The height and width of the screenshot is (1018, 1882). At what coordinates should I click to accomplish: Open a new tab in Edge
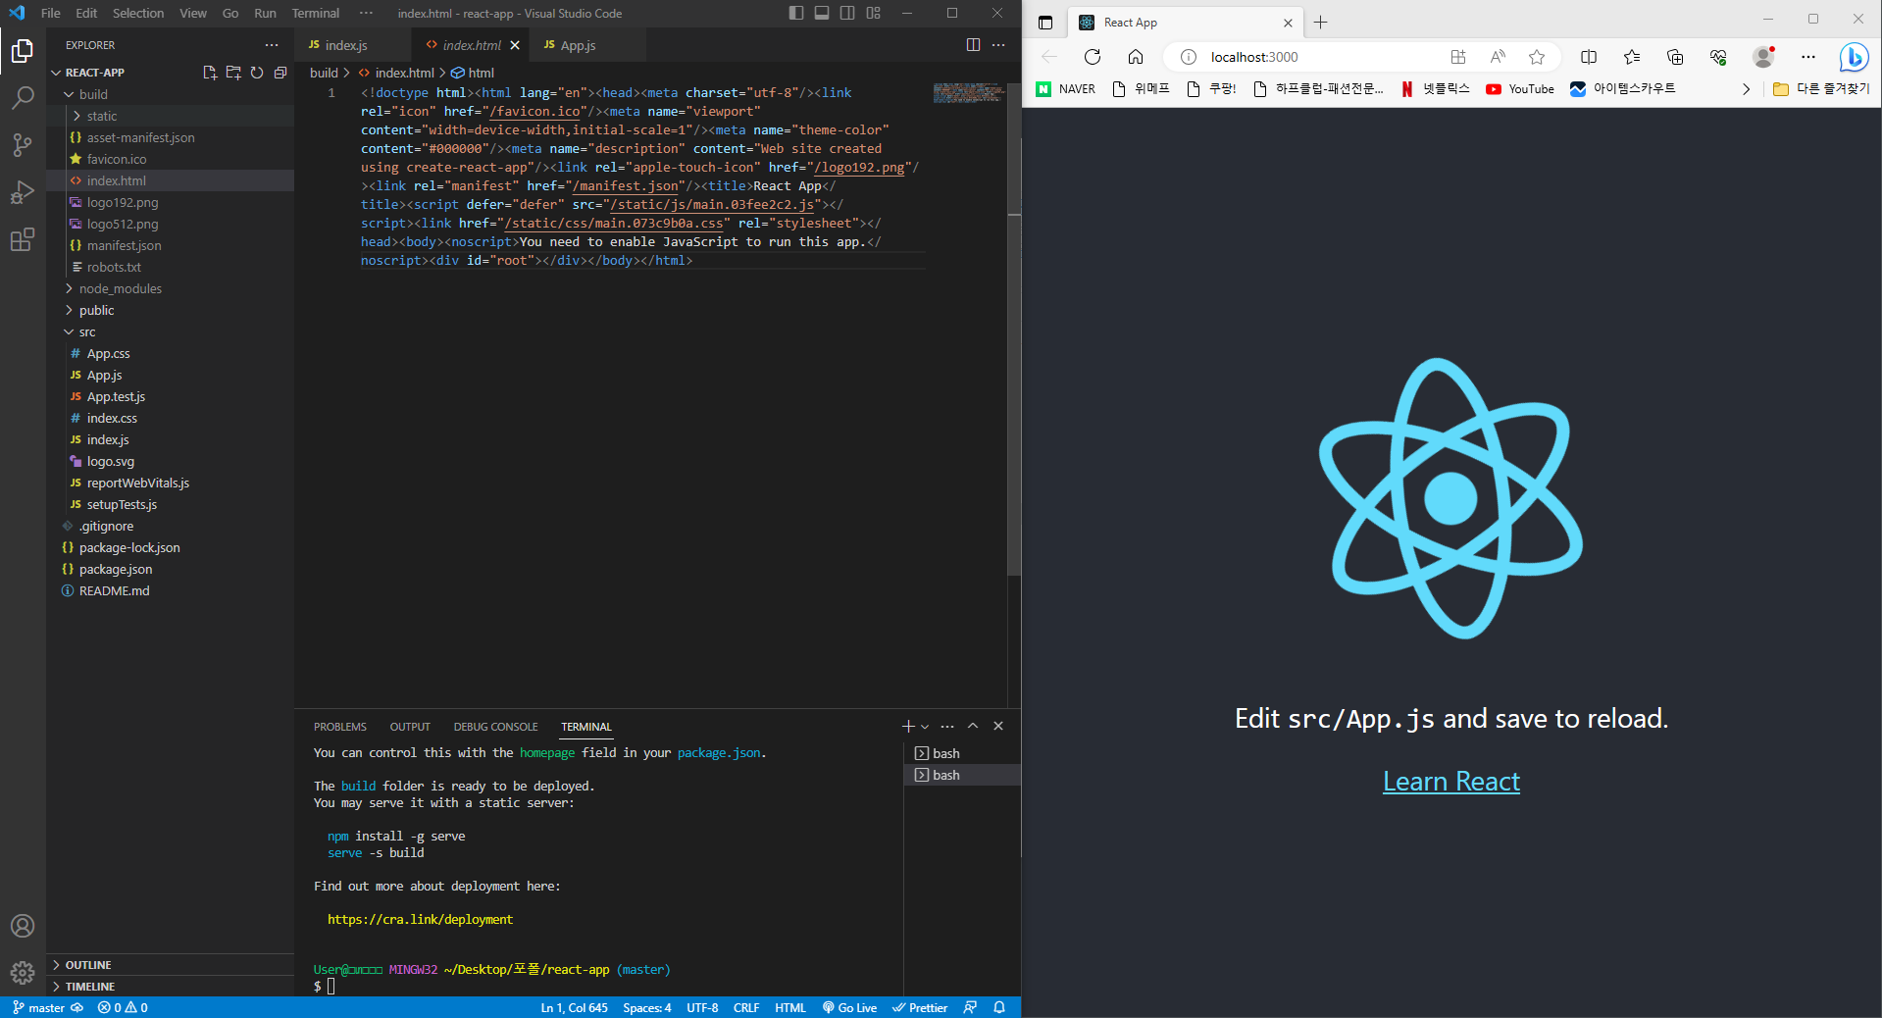click(1321, 23)
